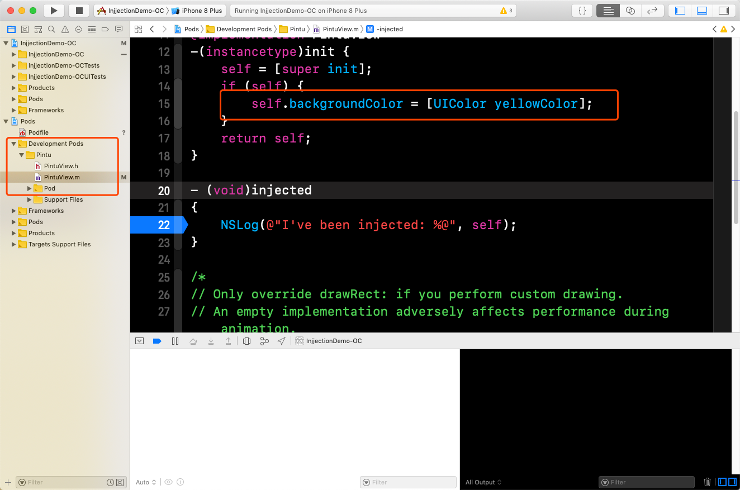Step over in the debug bar
This screenshot has width=740, height=490.
click(x=193, y=341)
